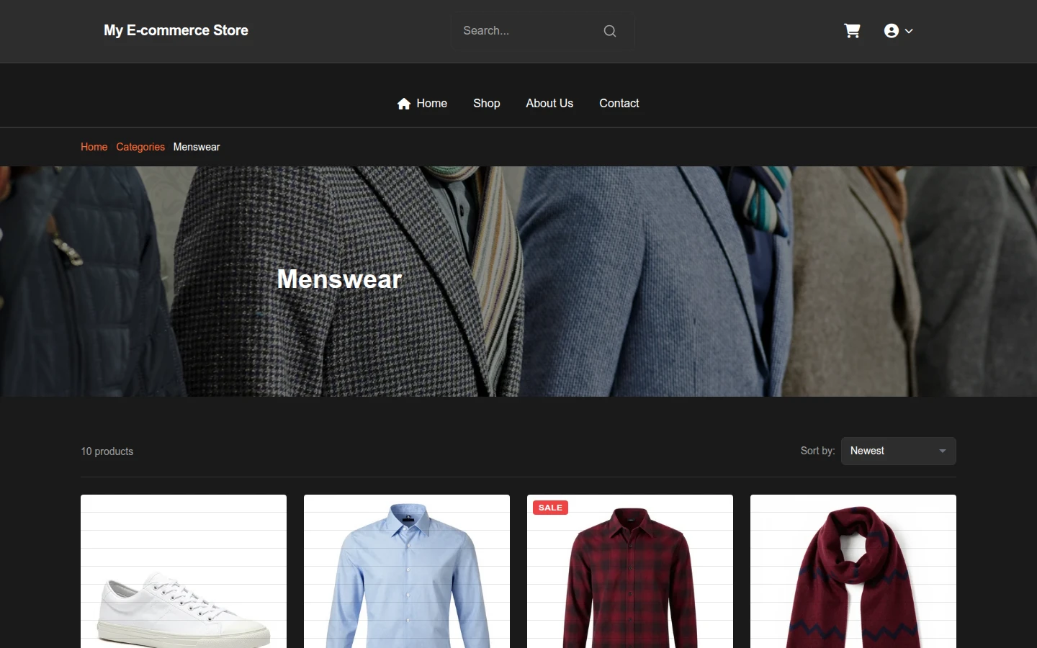
Task: Click the search magnifier icon
Action: (x=610, y=31)
